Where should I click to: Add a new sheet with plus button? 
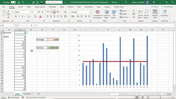tap(38, 94)
